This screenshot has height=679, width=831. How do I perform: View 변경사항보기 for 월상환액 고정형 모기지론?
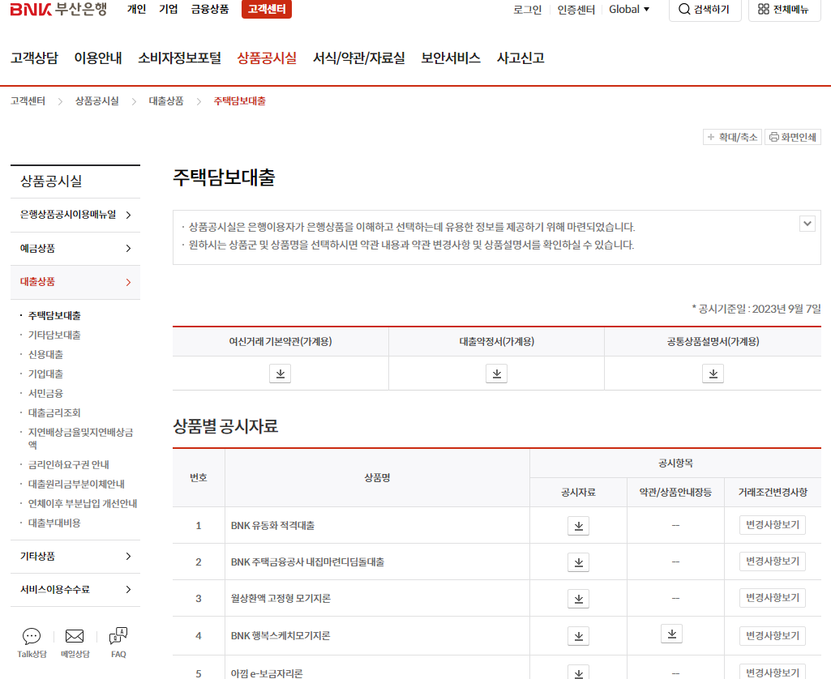(772, 597)
